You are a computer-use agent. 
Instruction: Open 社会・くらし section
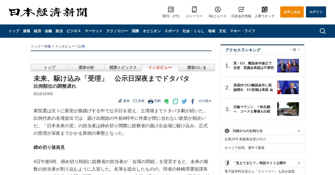coord(193,31)
